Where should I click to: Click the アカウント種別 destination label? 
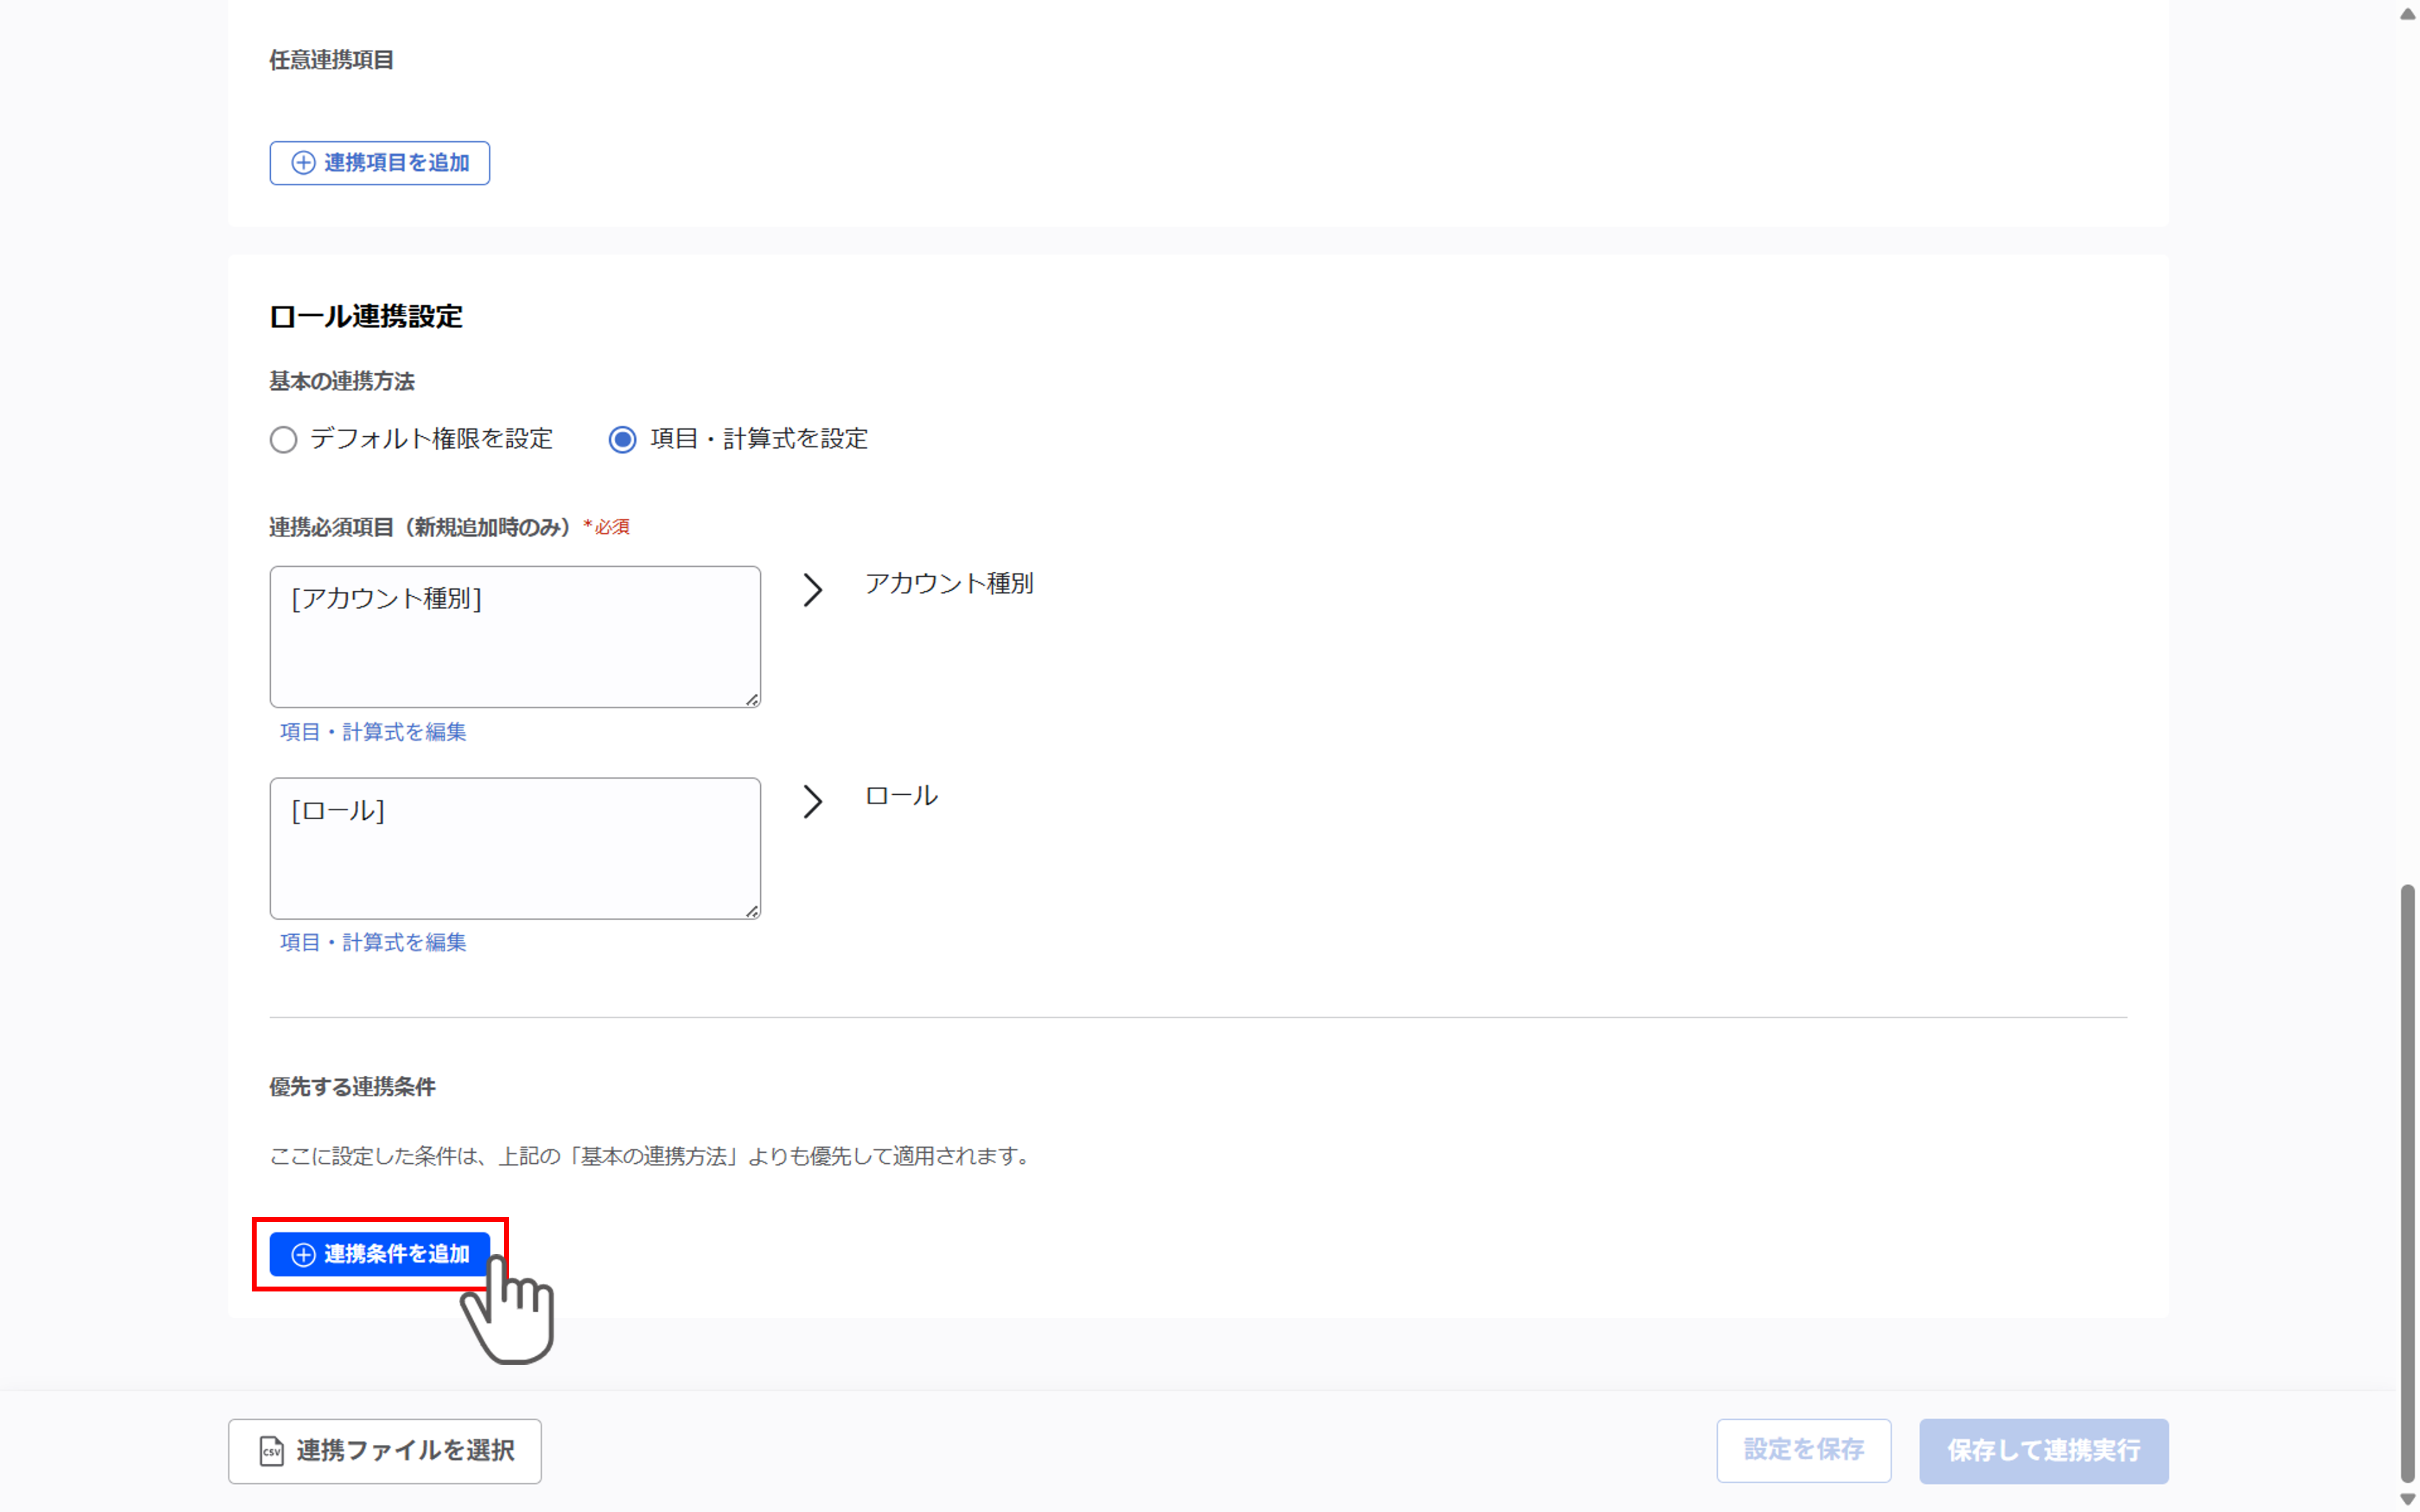click(949, 584)
